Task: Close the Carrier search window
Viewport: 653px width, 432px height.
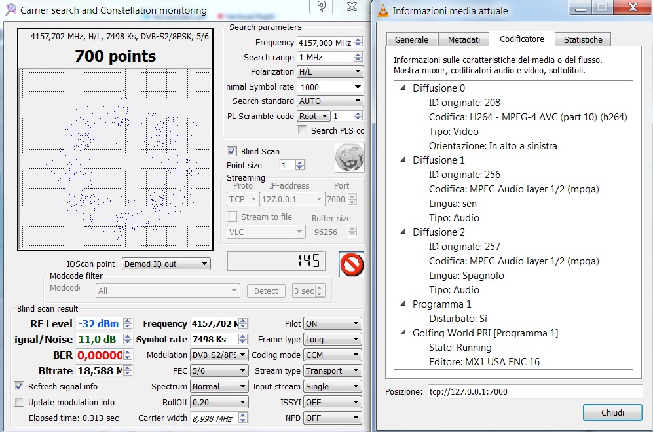Action: (352, 7)
